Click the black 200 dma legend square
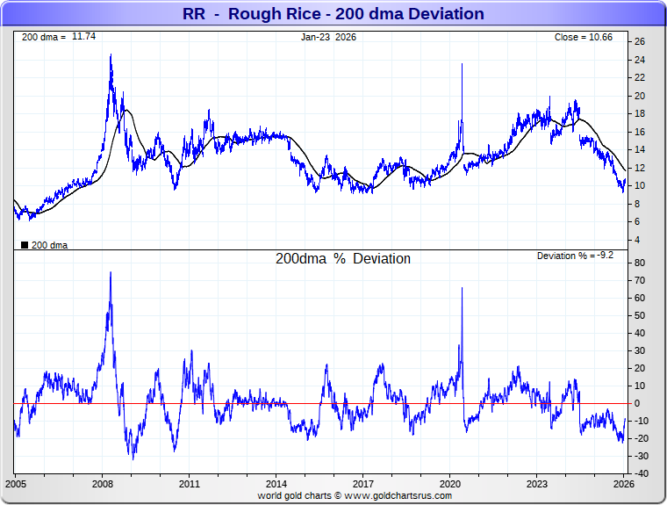Screen dimensions: 667x505 tap(24, 245)
